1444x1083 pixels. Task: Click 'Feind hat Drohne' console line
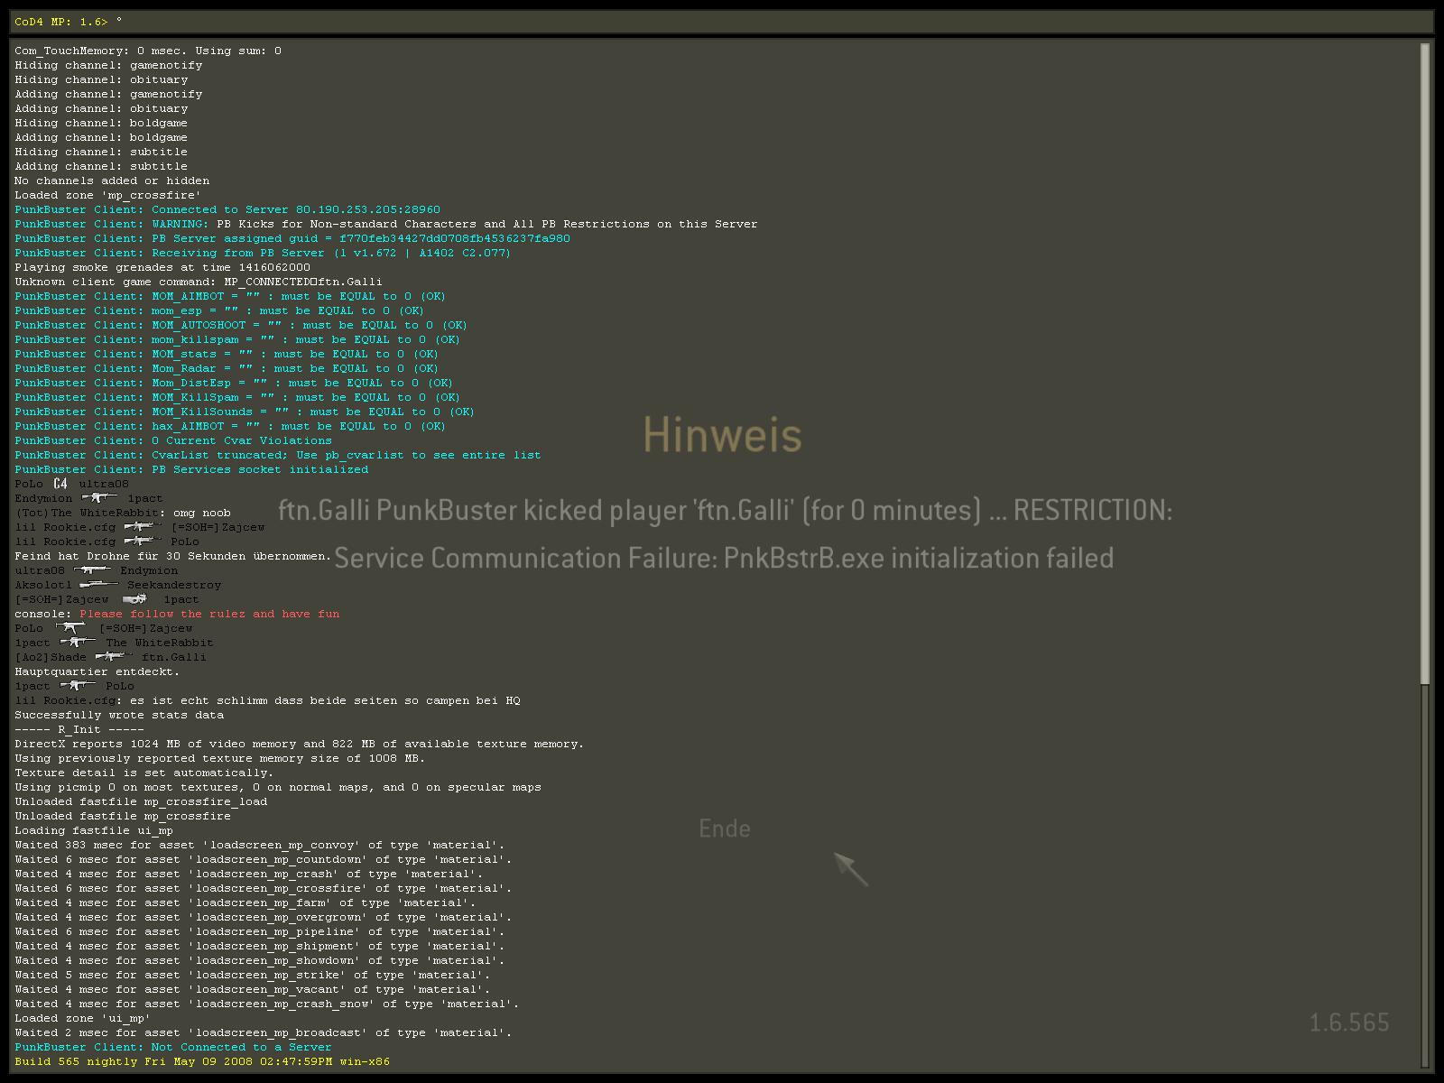click(173, 556)
